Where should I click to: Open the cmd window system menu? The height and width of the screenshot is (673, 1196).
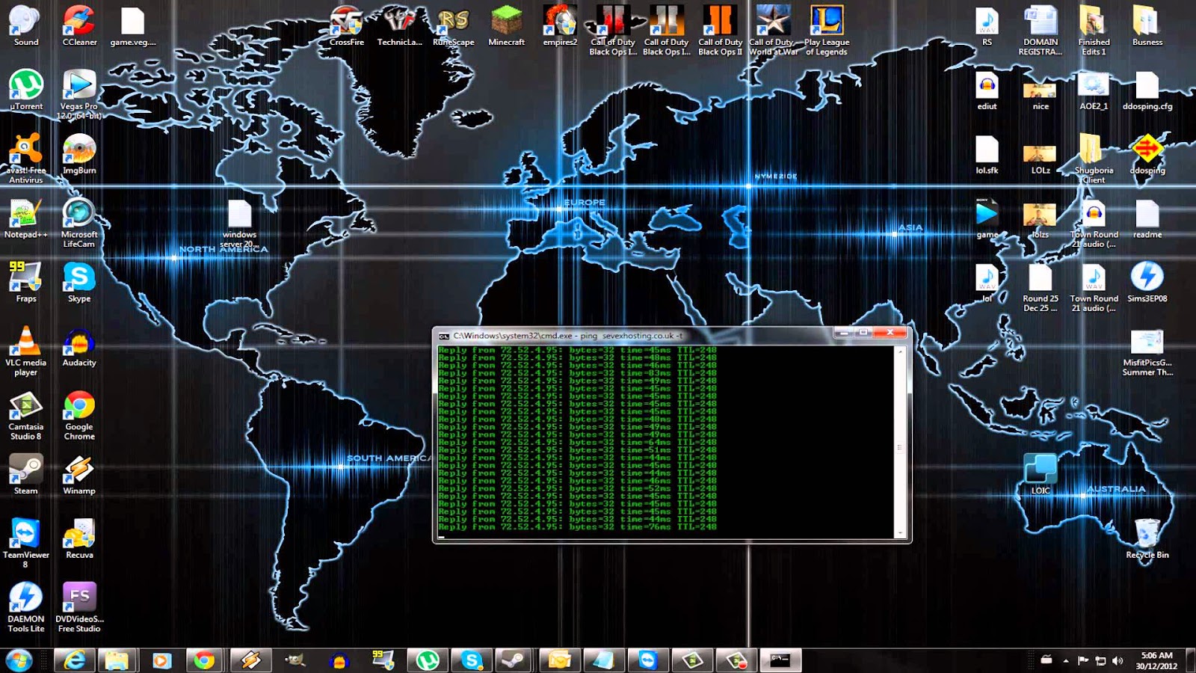(x=445, y=334)
